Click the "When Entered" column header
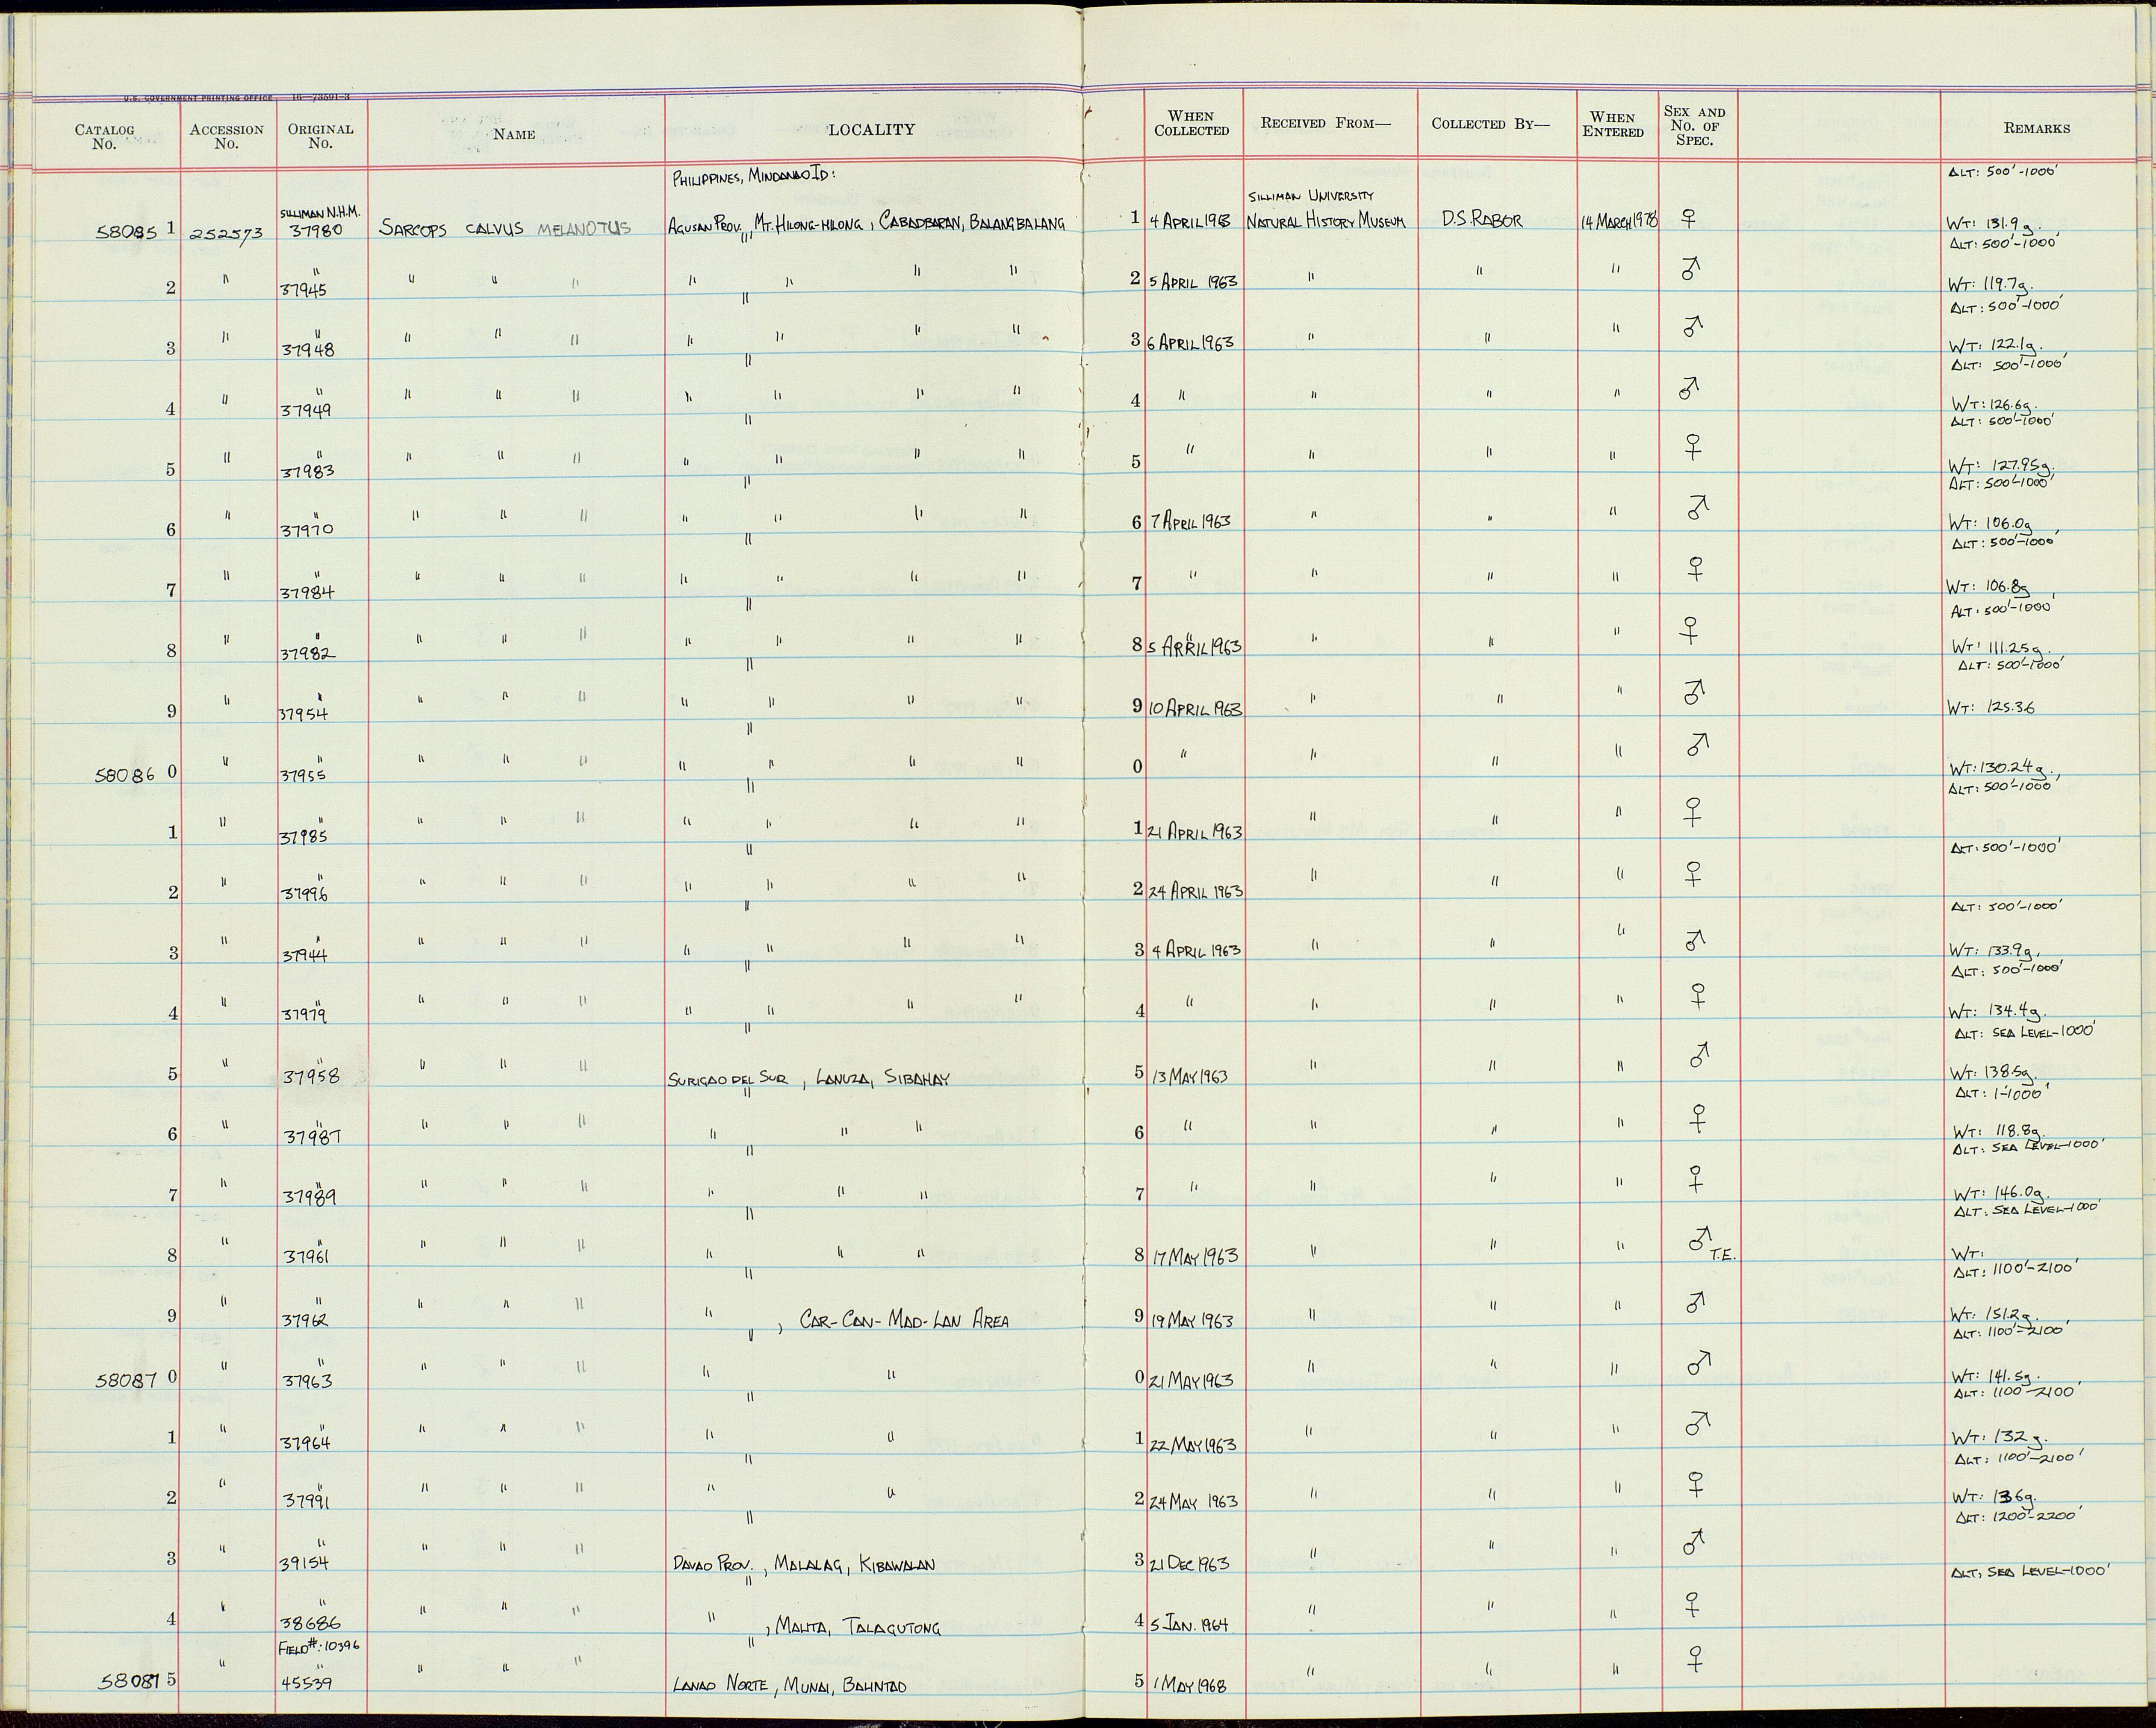Screen dimensions: 2156x1728 tap(1613, 124)
